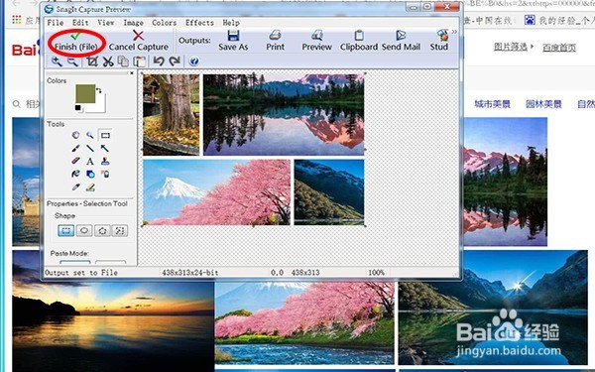
Task: Close the tools side panel
Action: tap(132, 73)
